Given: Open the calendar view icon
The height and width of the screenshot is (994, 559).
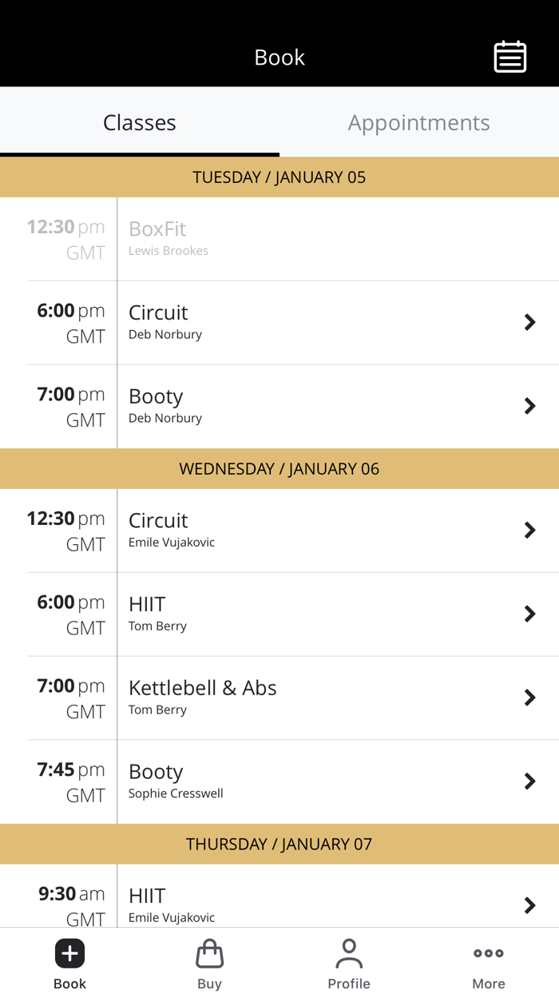Looking at the screenshot, I should coord(509,57).
